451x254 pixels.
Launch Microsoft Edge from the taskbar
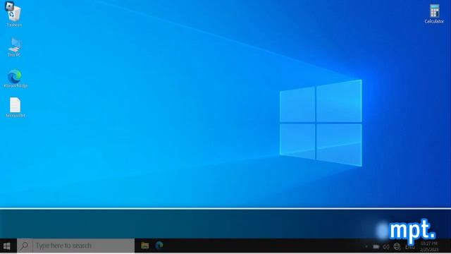pyautogui.click(x=159, y=246)
